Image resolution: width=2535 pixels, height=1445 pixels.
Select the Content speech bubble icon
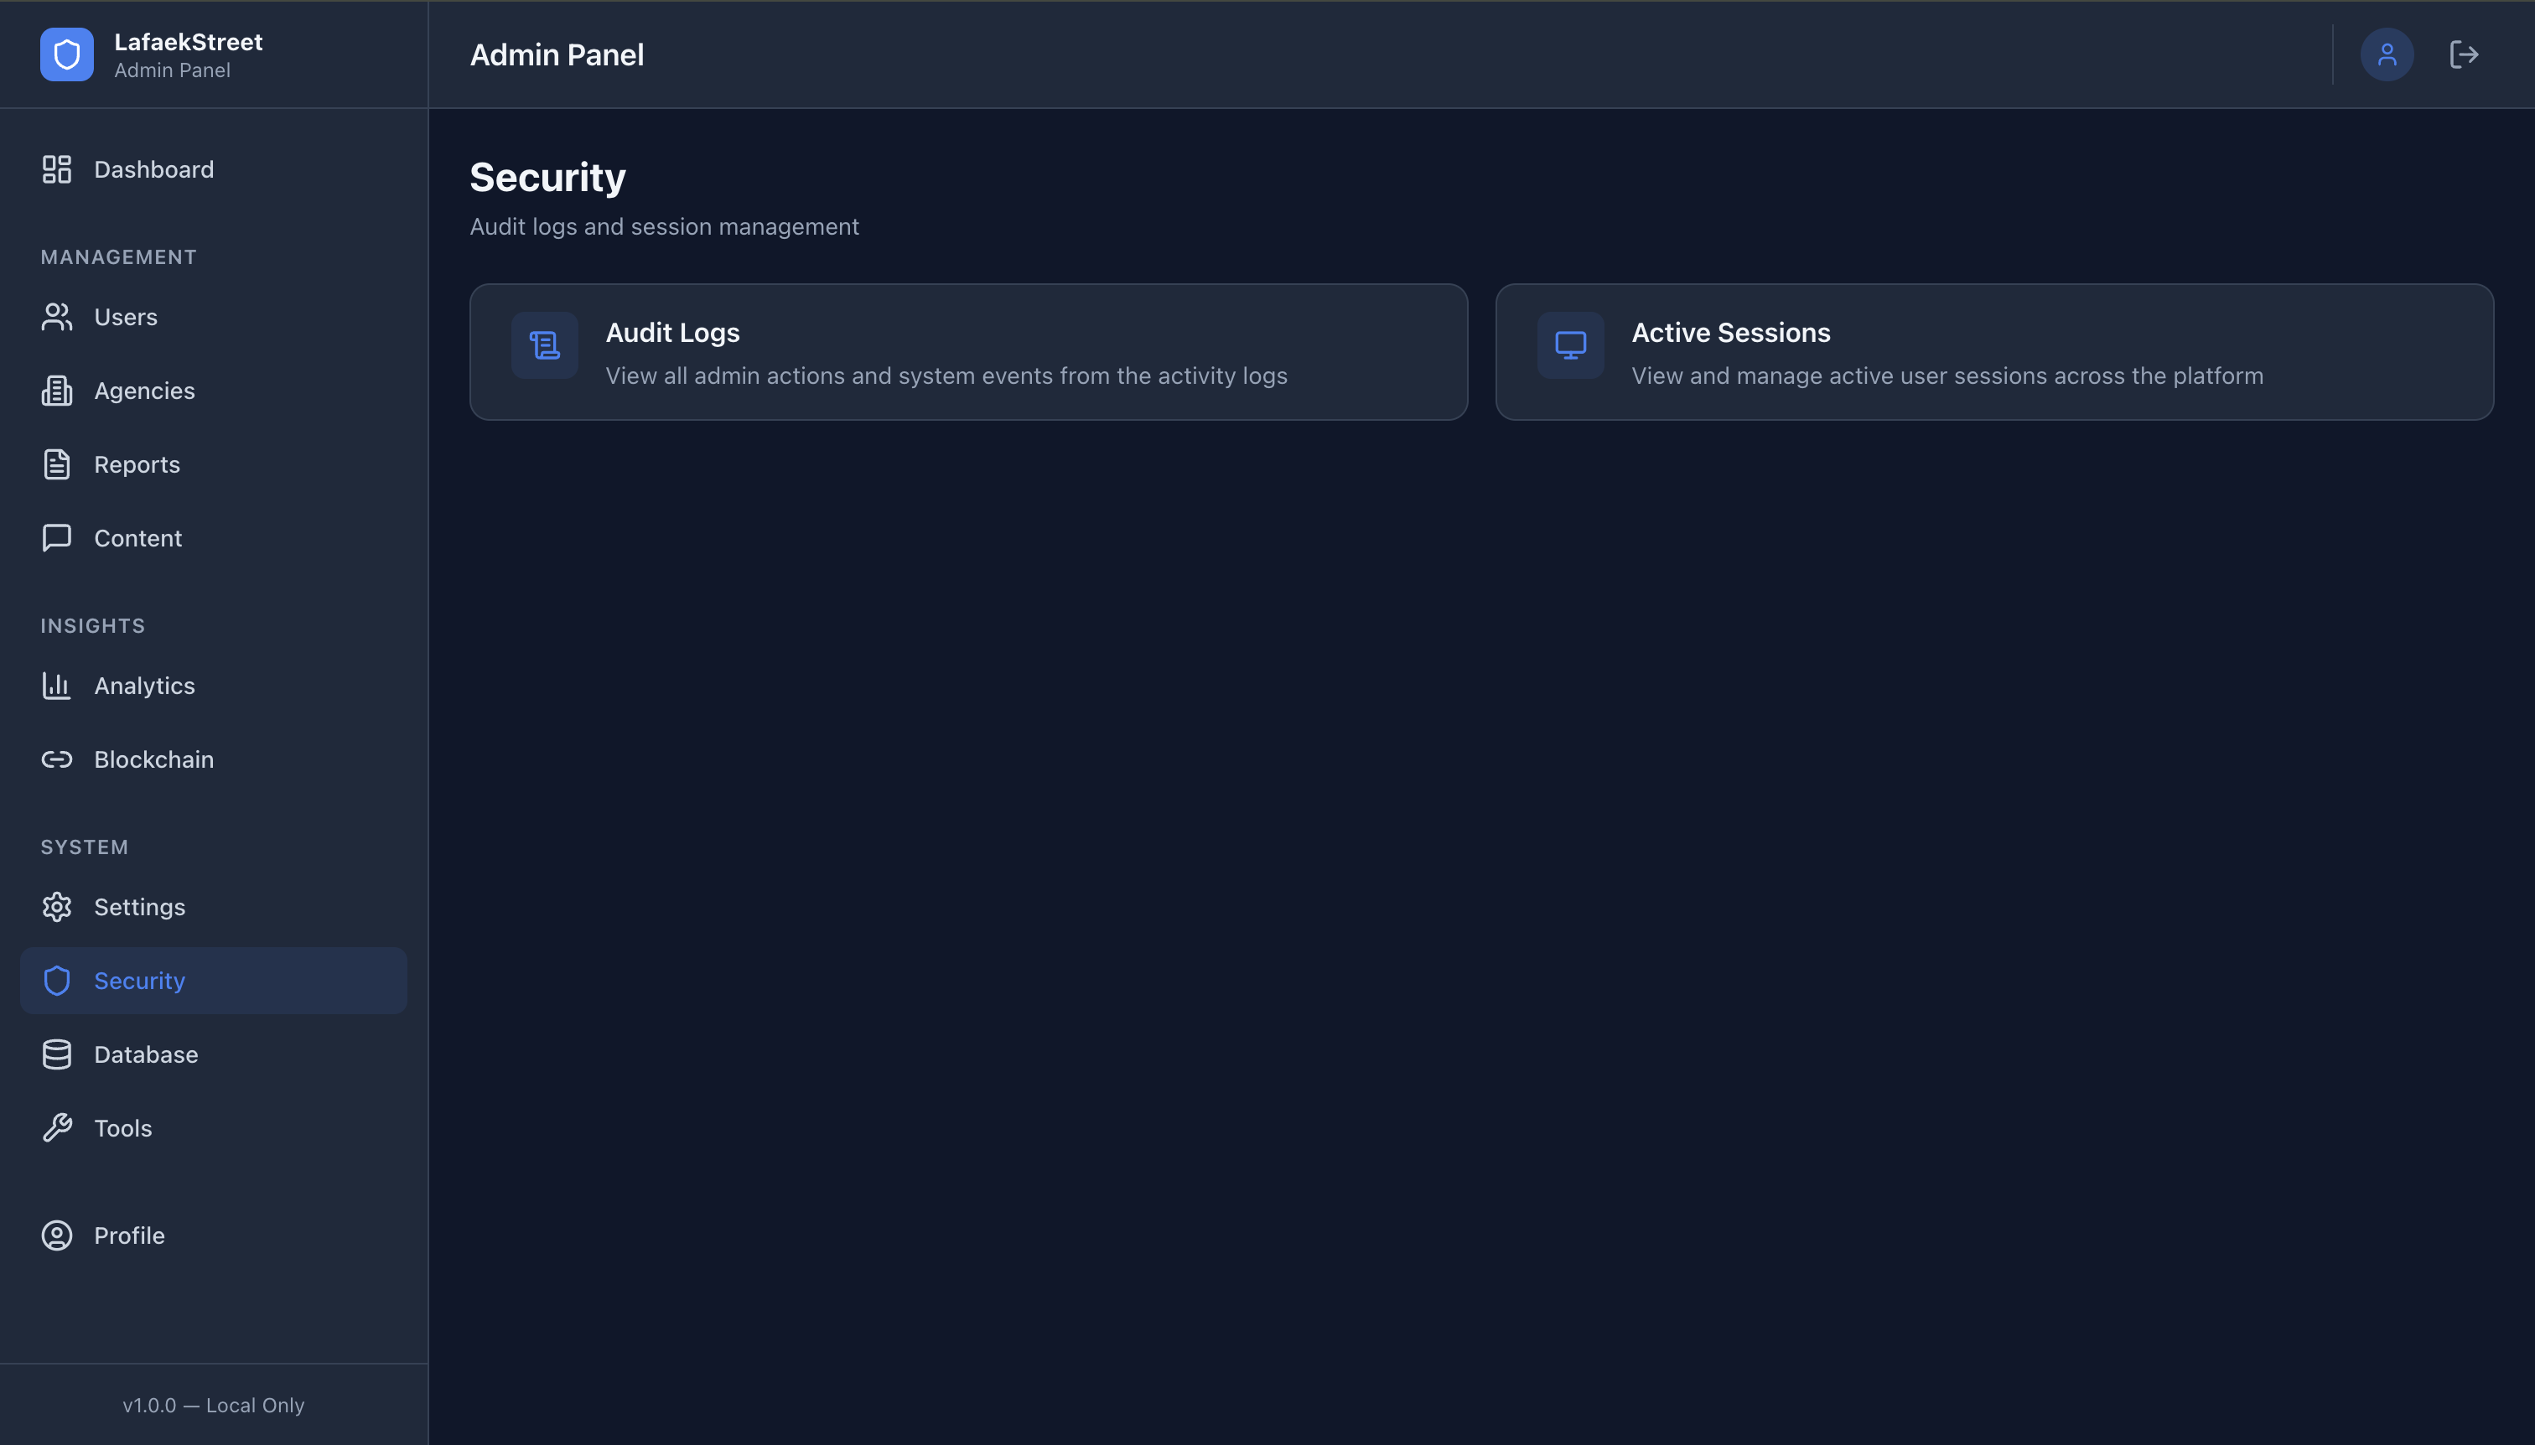click(x=56, y=538)
